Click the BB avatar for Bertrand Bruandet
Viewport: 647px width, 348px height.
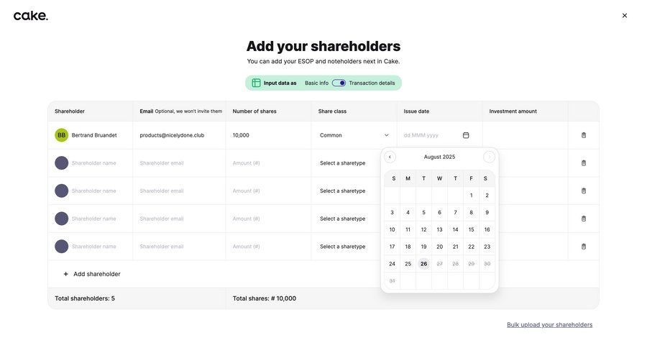[62, 135]
